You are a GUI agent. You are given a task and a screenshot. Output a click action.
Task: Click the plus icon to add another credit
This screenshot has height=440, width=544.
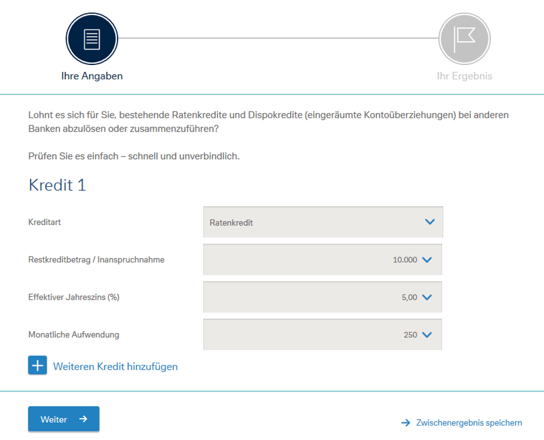tap(37, 365)
